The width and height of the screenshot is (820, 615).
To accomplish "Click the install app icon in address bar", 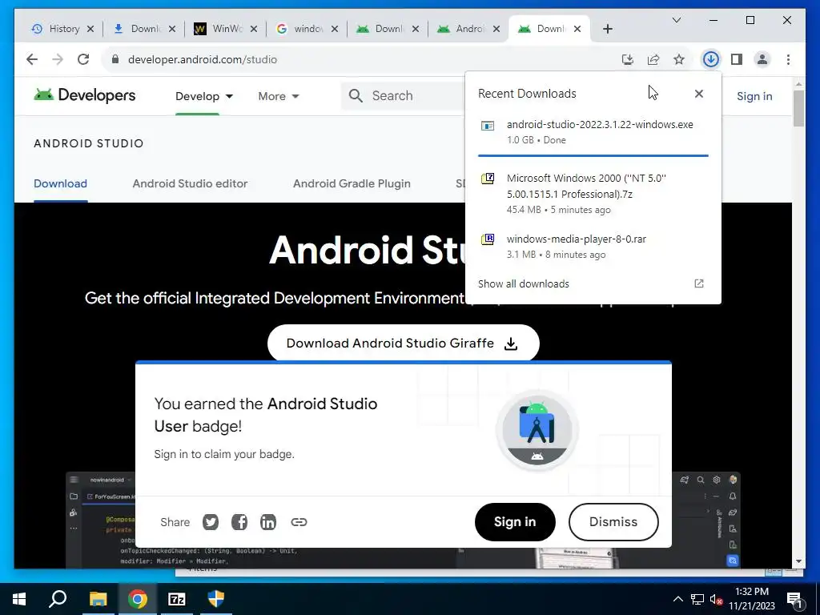I will pos(628,59).
